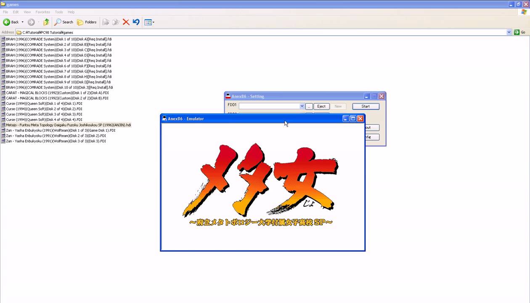The width and height of the screenshot is (530, 303).
Task: Open the Favorites menu
Action: (x=42, y=12)
